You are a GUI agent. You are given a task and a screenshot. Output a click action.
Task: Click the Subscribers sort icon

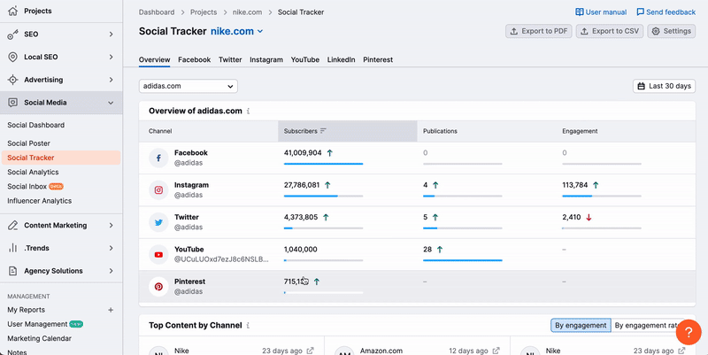click(x=323, y=131)
